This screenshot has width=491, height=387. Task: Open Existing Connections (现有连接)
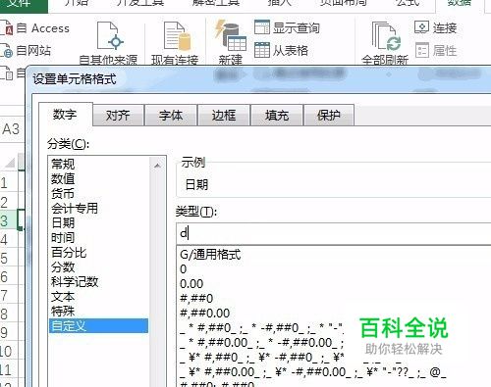(175, 42)
